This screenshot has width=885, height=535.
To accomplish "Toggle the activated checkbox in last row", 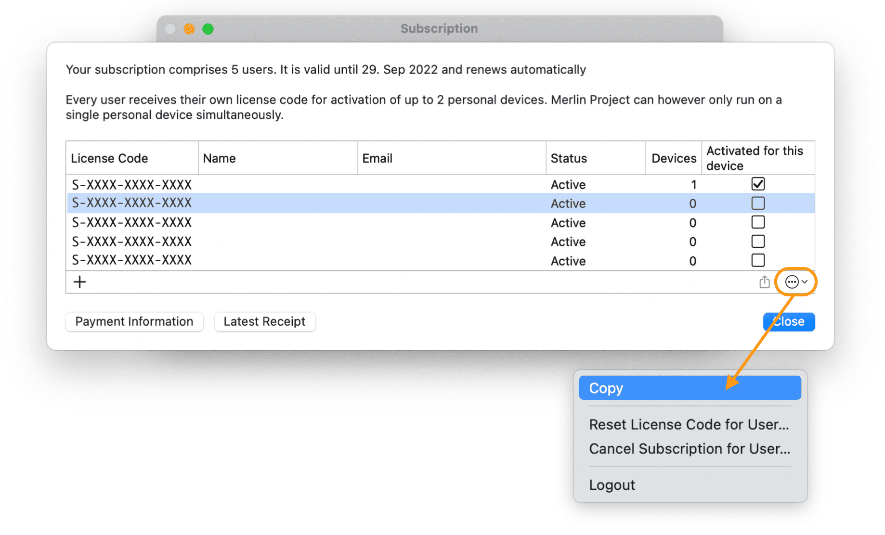I will [x=758, y=260].
